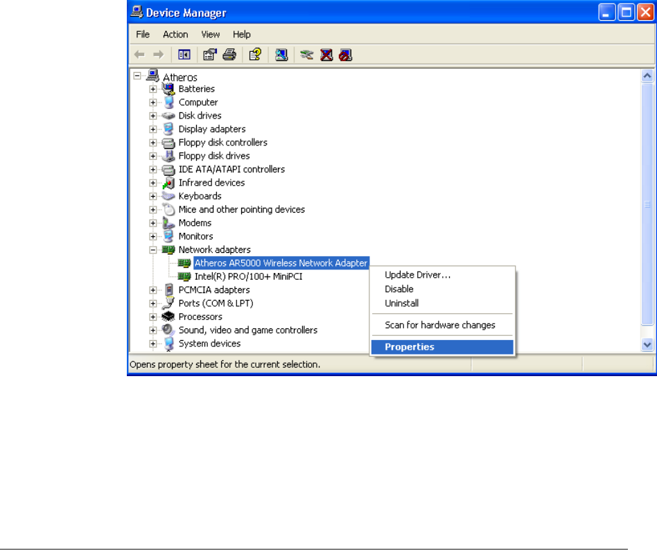This screenshot has height=550, width=657.
Task: Click the Print toolbar icon
Action: [x=229, y=55]
